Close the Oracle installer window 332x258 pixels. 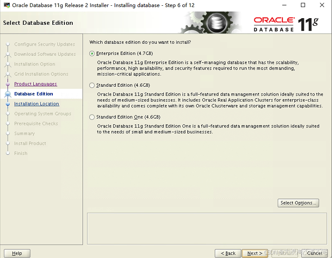tap(322, 5)
